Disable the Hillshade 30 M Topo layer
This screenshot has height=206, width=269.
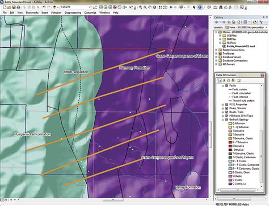[x=226, y=116]
